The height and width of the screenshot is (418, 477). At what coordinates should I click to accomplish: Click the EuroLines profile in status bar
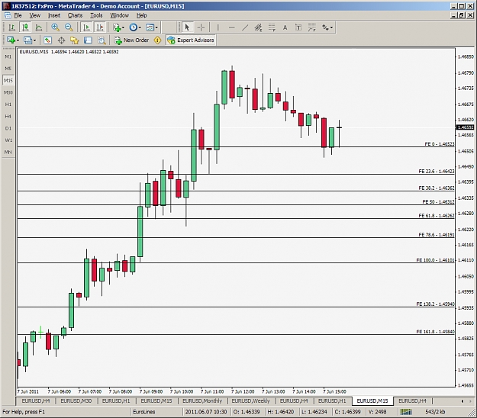[x=144, y=412]
